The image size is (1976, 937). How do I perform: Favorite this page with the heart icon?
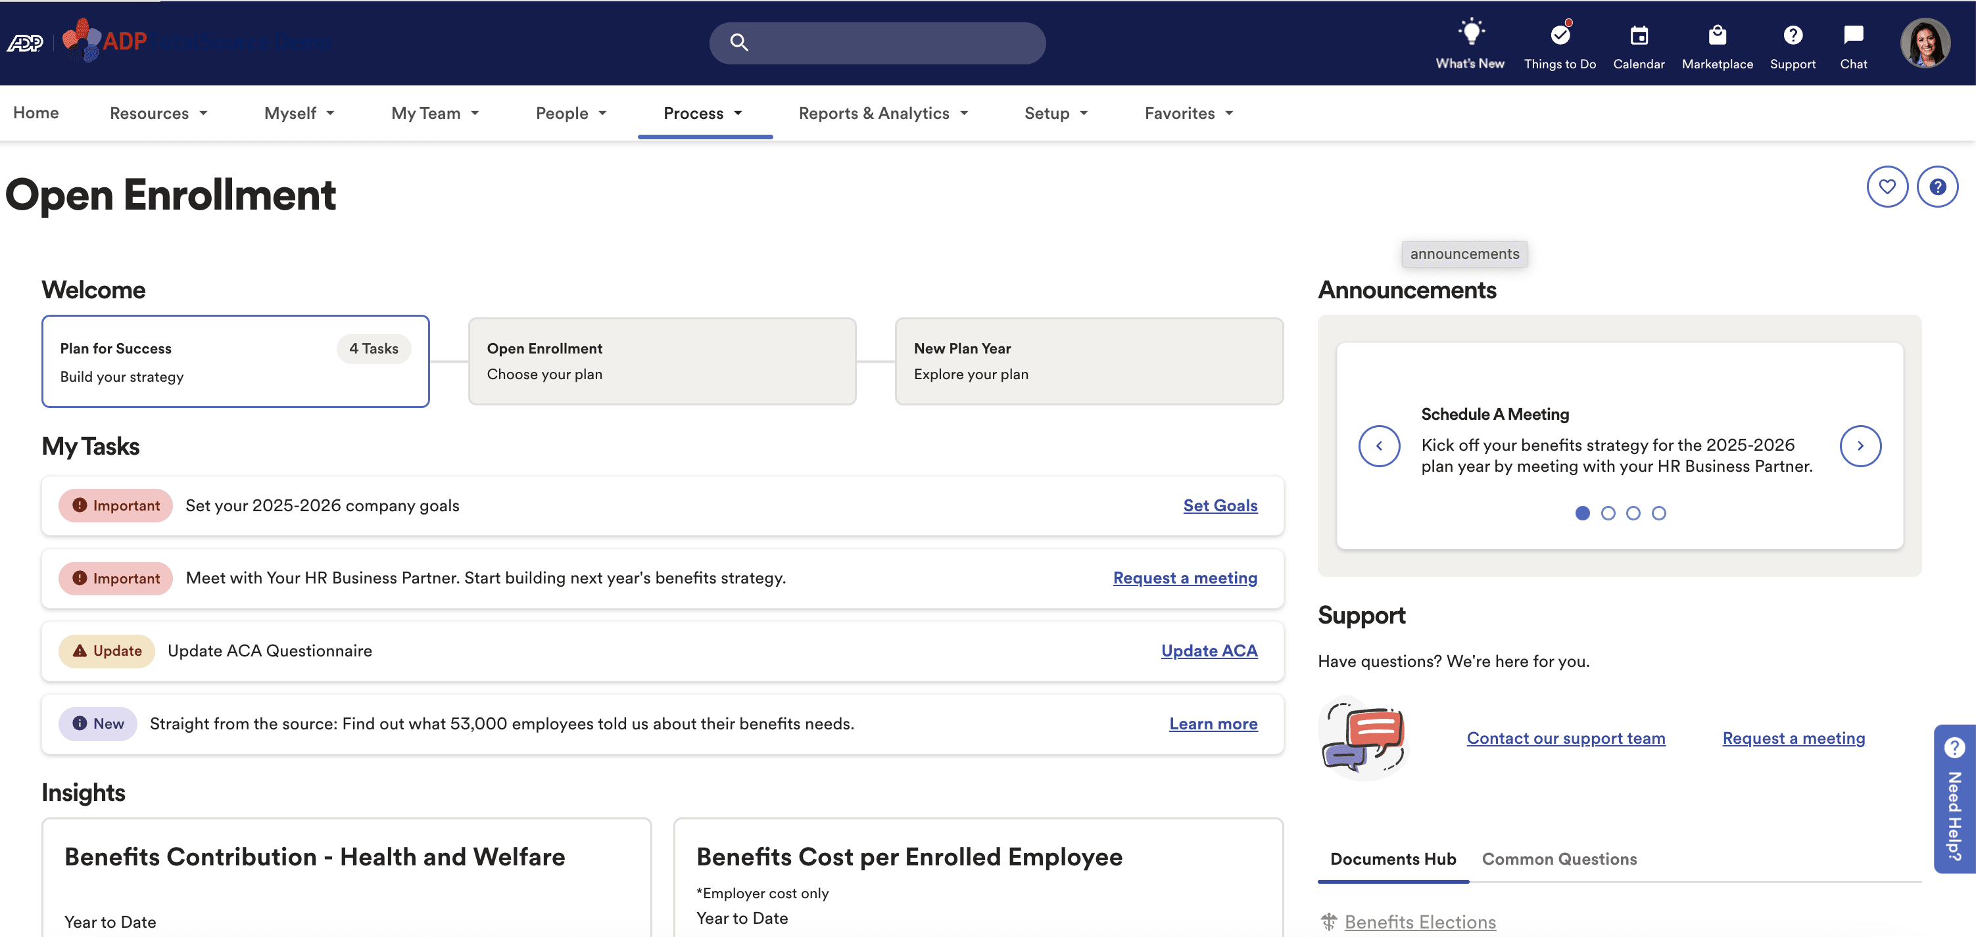[1888, 185]
